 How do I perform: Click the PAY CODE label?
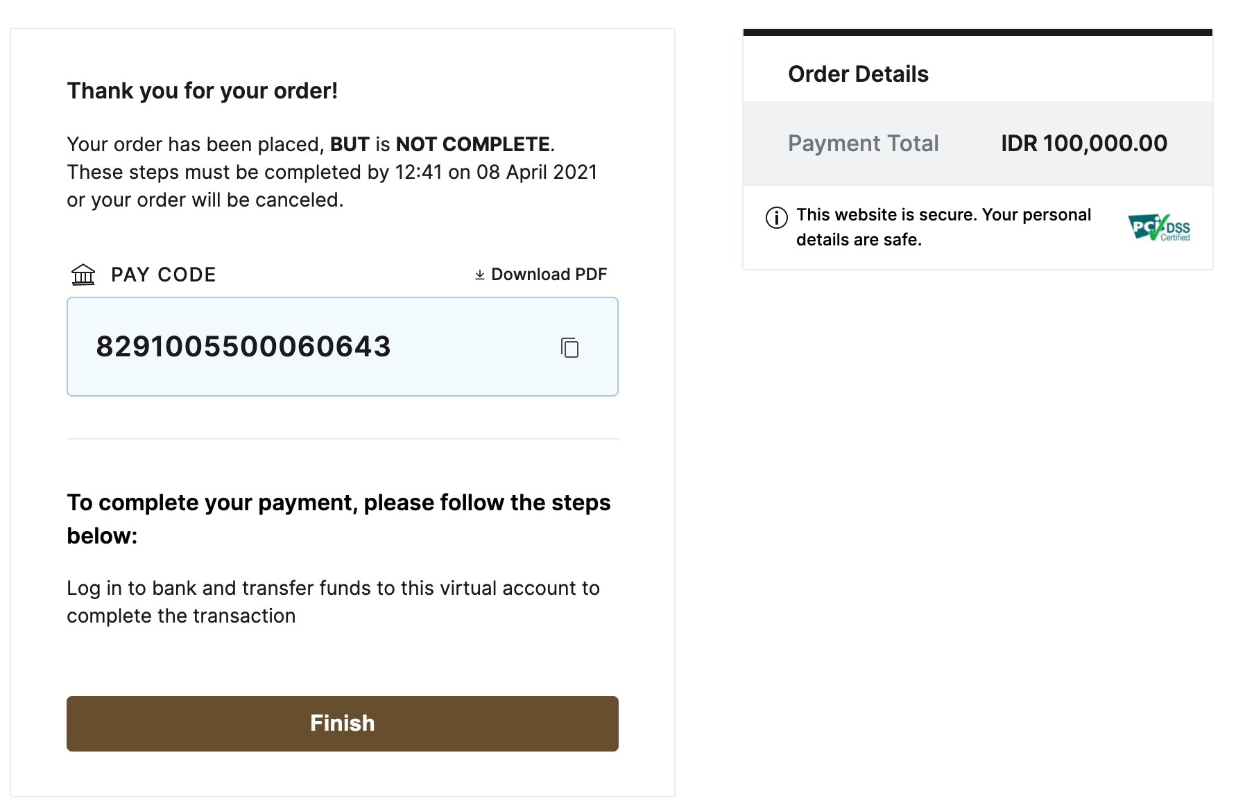pos(164,275)
